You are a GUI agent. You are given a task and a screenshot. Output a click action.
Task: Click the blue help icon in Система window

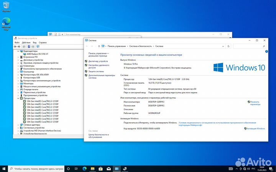coord(266,52)
